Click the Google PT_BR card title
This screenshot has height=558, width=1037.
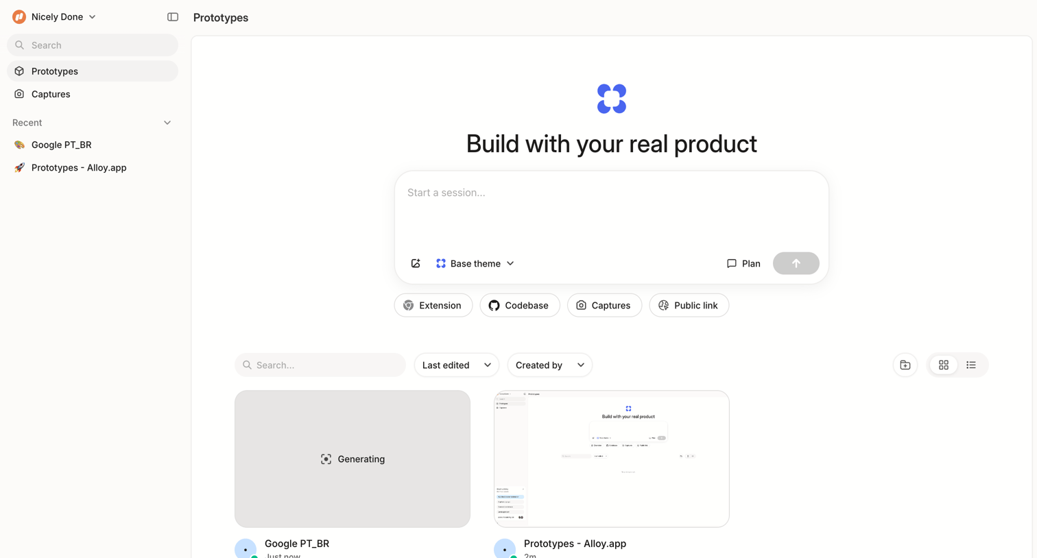297,544
